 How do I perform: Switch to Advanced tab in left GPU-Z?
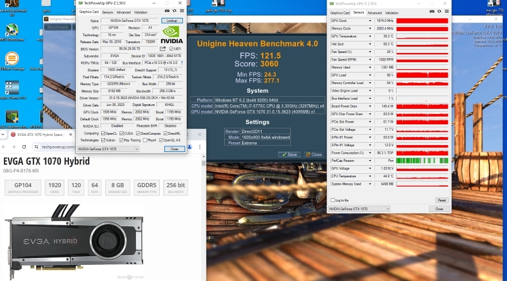pyautogui.click(x=123, y=12)
